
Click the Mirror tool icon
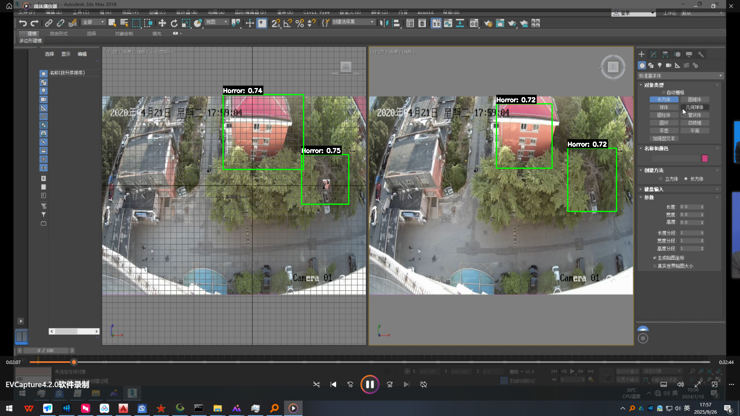click(384, 23)
